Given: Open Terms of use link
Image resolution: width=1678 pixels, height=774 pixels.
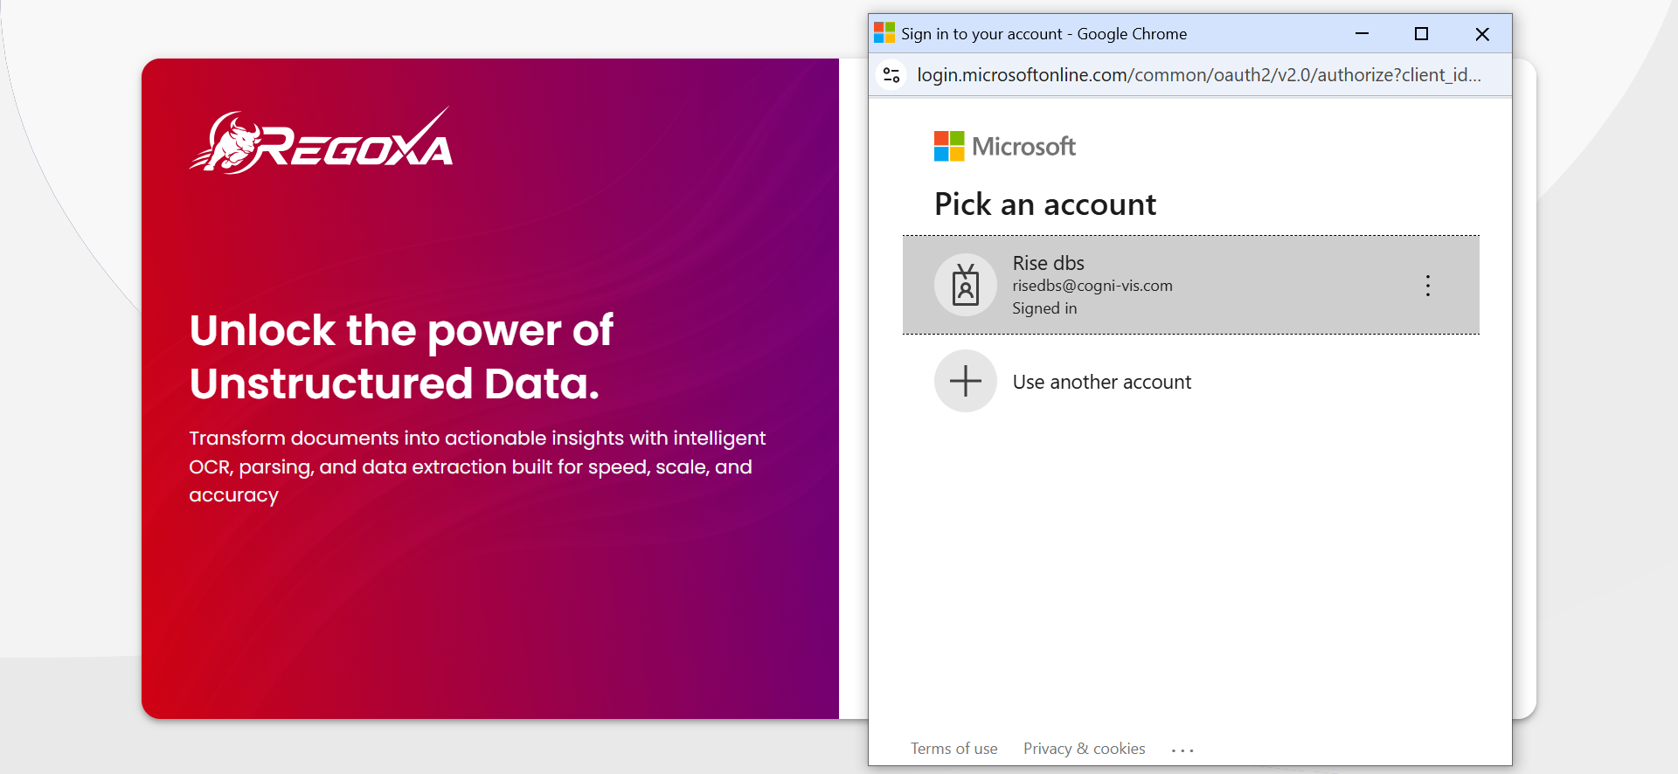Looking at the screenshot, I should click(x=953, y=749).
